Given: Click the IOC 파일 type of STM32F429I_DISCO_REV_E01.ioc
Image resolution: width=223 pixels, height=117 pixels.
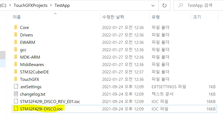Looking at the screenshot, I should click(160, 101).
